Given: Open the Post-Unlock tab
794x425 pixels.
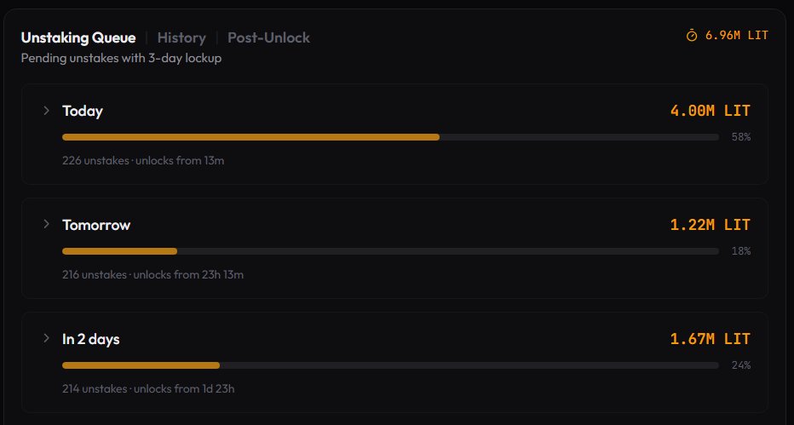Looking at the screenshot, I should 268,38.
